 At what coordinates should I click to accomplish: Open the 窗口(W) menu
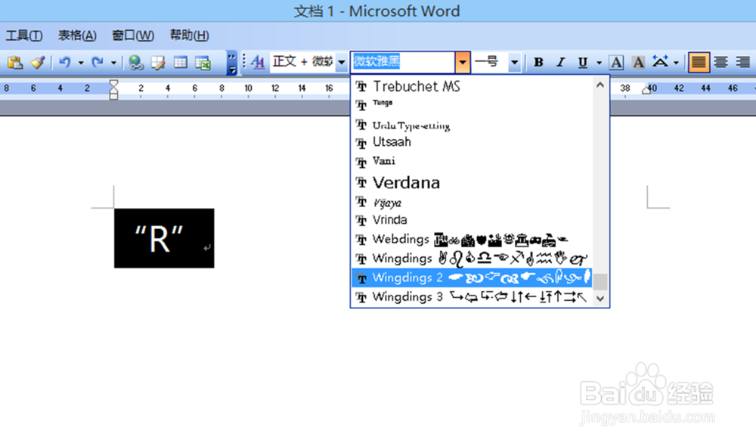point(133,36)
